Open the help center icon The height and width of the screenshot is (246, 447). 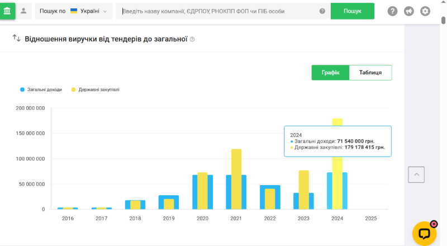click(x=393, y=11)
